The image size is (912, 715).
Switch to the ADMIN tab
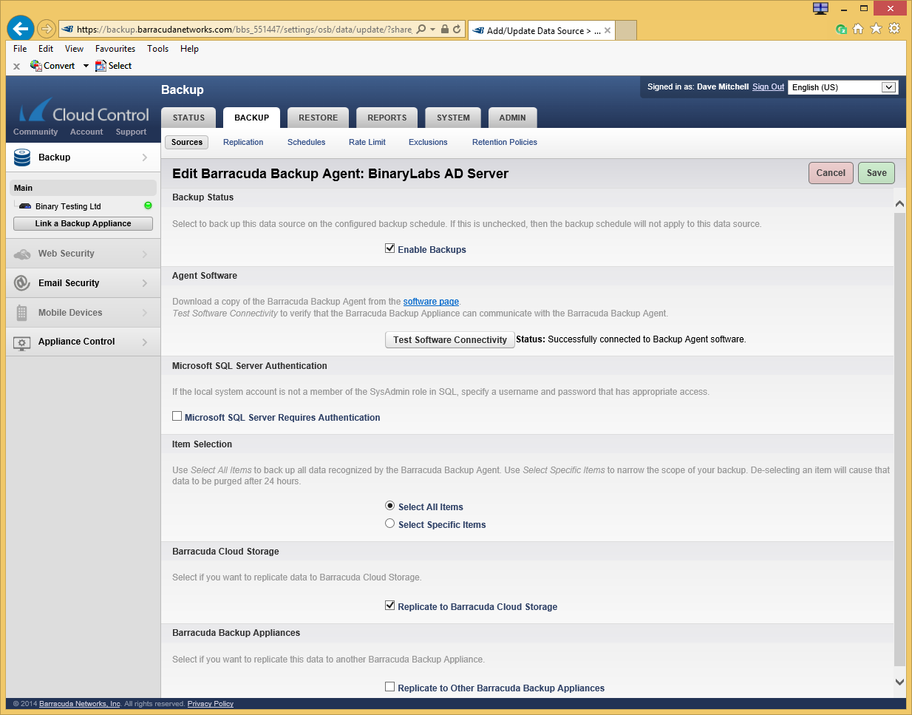[x=512, y=118]
